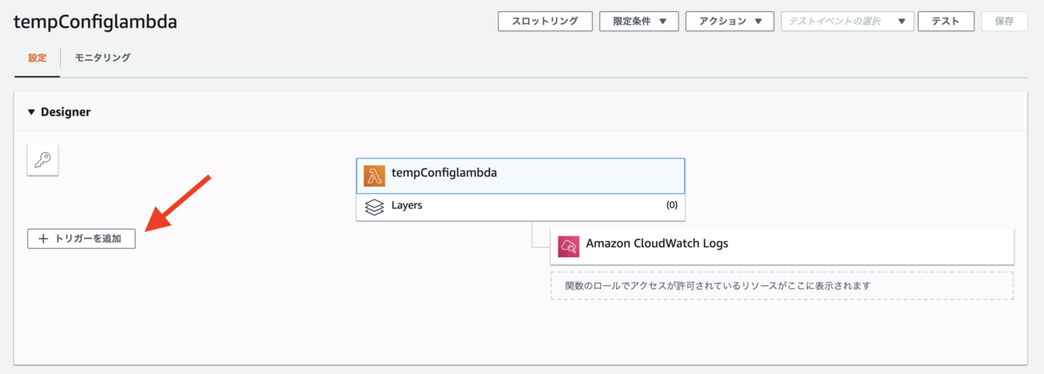Open the 限定条件 dropdown
Image resolution: width=1044 pixels, height=374 pixels.
639,22
